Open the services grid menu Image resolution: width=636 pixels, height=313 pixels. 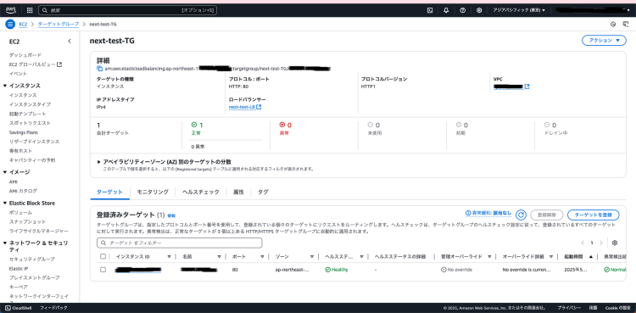tap(30, 10)
